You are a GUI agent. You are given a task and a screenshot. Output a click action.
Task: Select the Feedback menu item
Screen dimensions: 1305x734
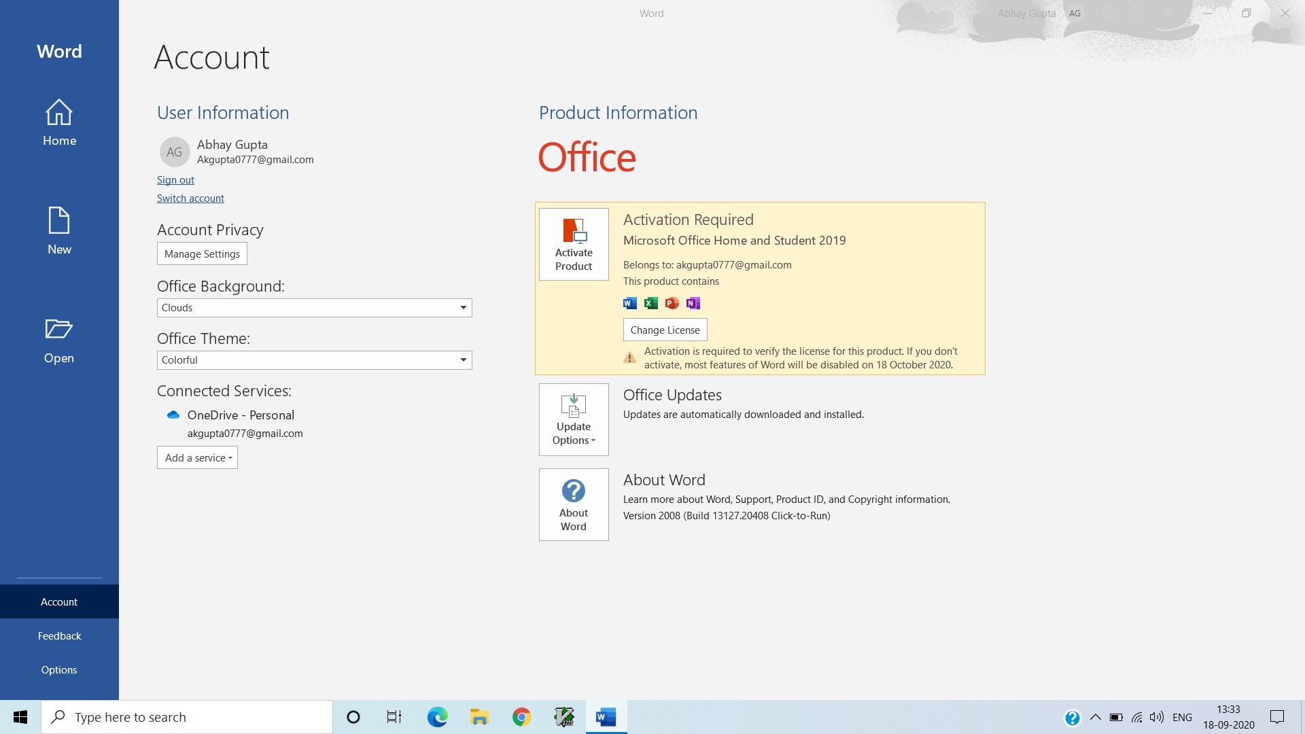(x=59, y=636)
